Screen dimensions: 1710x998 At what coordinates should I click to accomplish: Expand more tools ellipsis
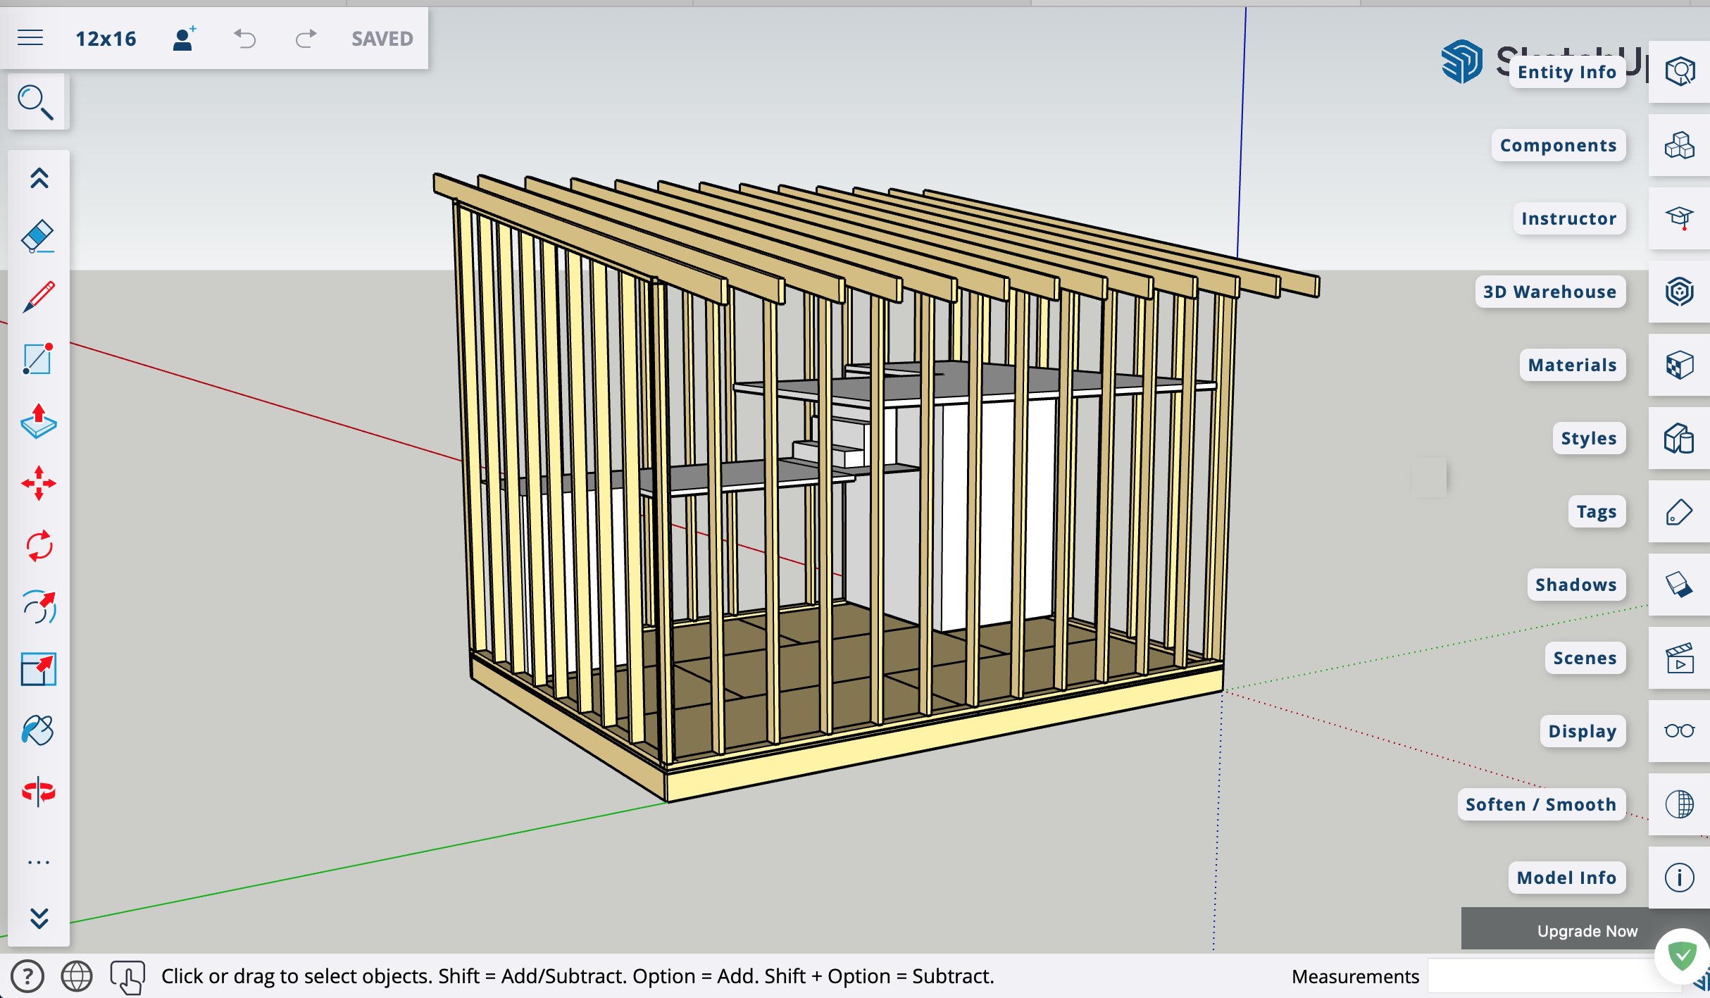[38, 862]
